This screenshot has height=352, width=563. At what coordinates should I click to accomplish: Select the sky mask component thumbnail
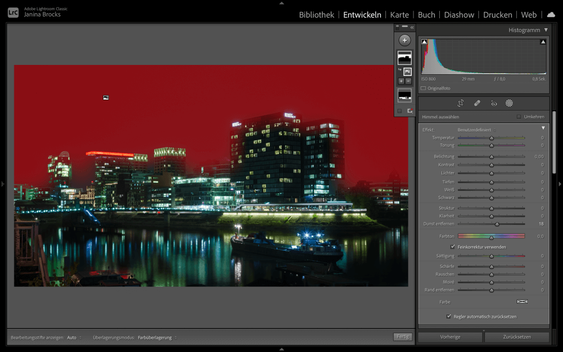click(x=407, y=71)
